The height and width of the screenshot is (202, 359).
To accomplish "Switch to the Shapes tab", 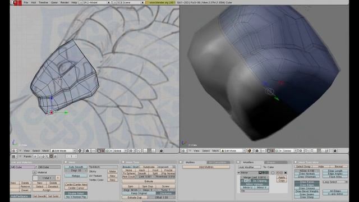I will (x=275, y=162).
